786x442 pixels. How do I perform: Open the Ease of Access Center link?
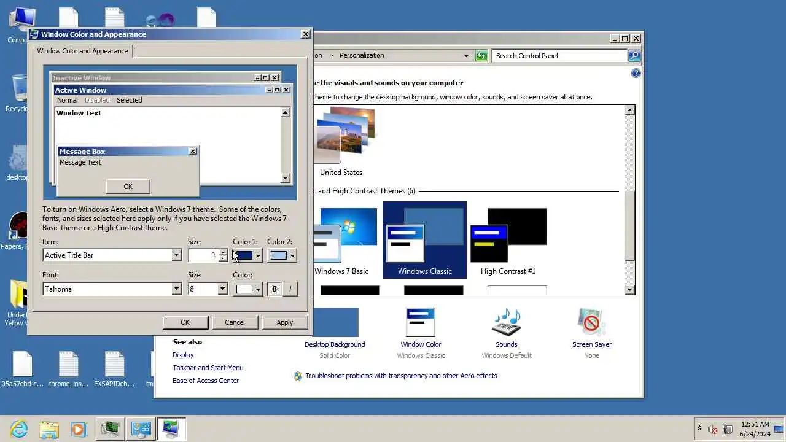(206, 381)
